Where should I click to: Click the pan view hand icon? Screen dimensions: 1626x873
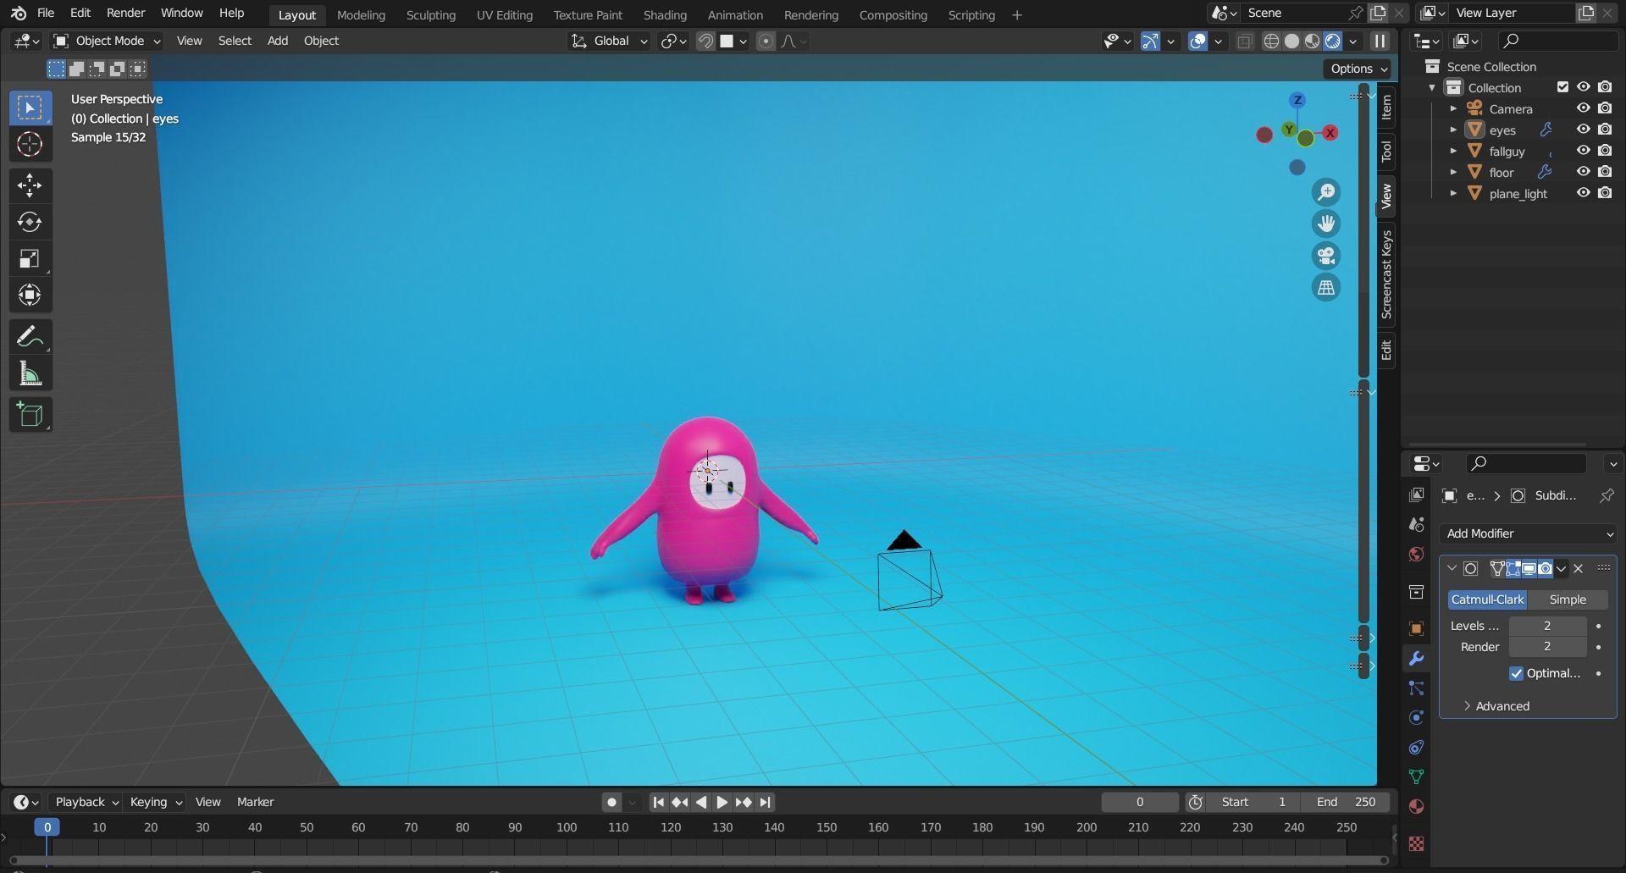tap(1326, 224)
